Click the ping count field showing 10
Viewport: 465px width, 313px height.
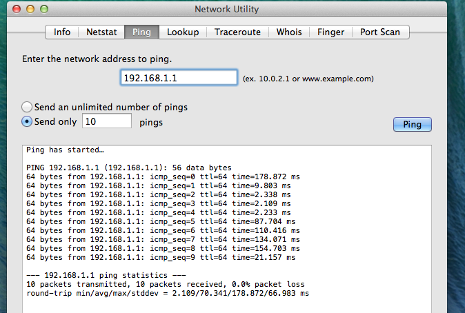coord(106,121)
